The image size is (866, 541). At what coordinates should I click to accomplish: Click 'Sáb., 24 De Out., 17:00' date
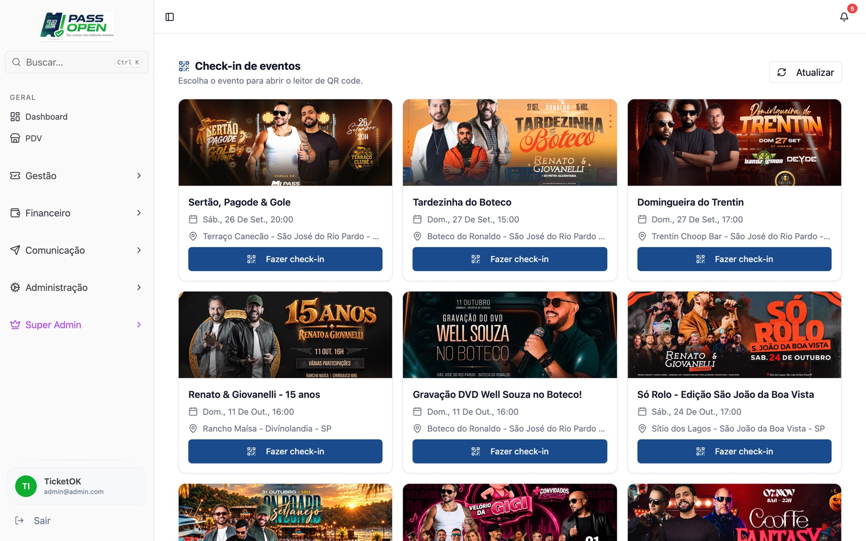696,412
